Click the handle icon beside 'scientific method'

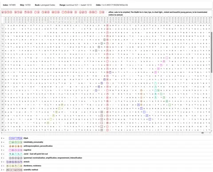click(2, 170)
